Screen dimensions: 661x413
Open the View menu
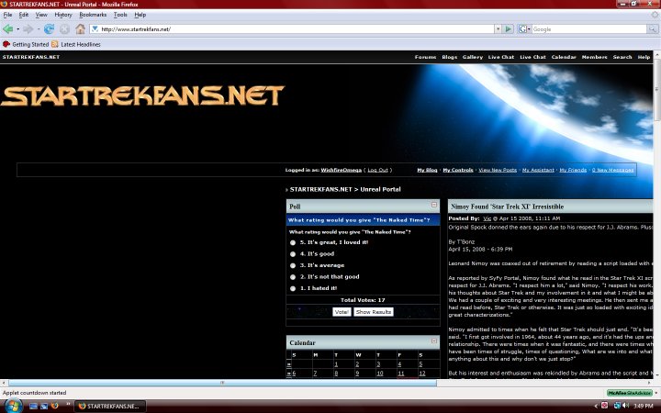[41, 15]
